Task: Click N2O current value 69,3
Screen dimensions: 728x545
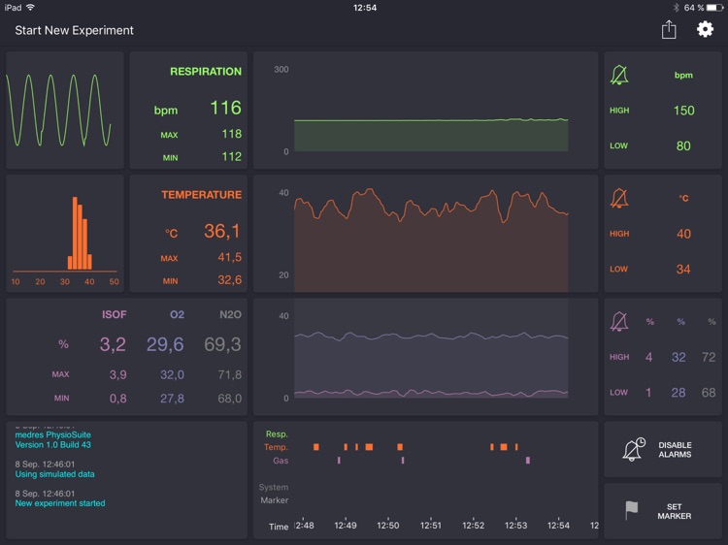Action: (x=223, y=344)
